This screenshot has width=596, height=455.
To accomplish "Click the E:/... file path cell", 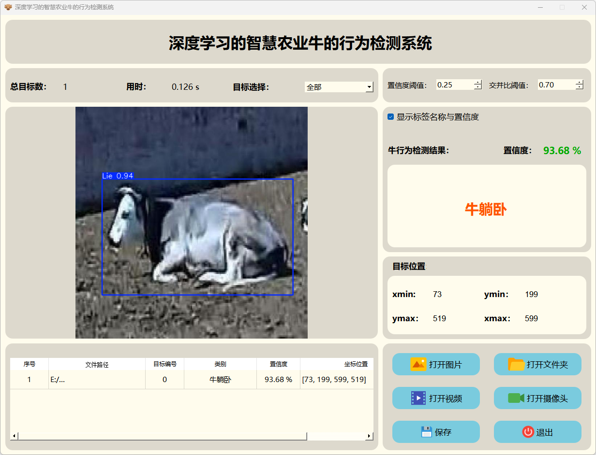I will 97,380.
